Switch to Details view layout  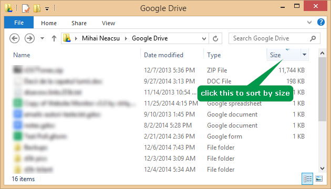[x=307, y=179]
